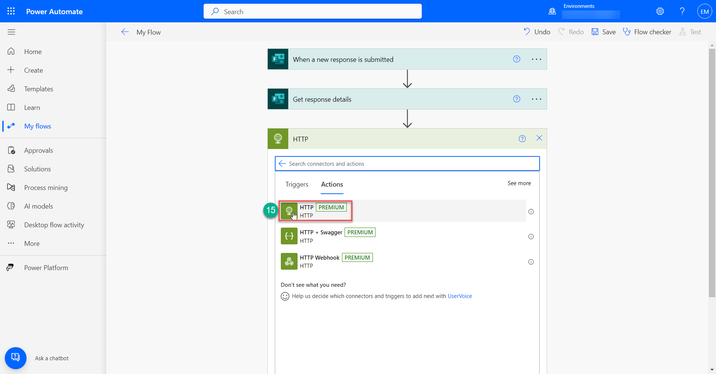The height and width of the screenshot is (374, 716).
Task: Click Forms icon on trigger step
Action: pos(278,59)
